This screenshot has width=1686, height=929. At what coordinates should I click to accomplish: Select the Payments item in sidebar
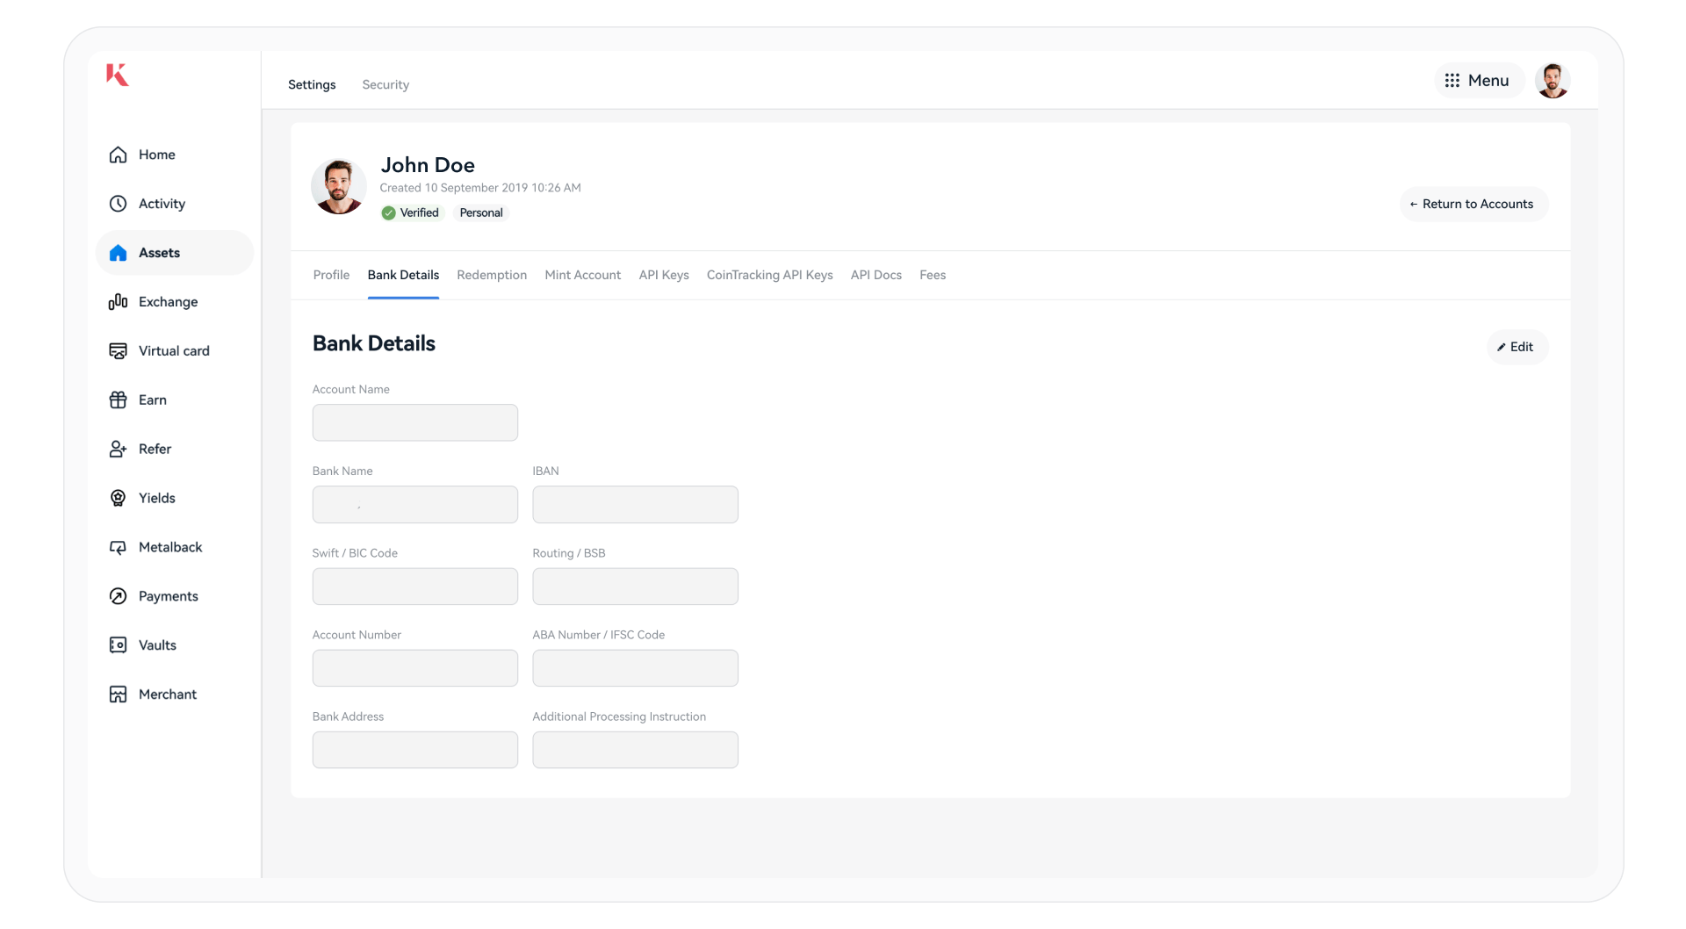tap(168, 596)
